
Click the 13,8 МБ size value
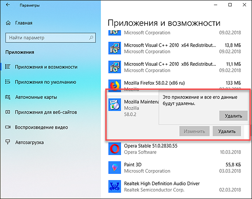233,45
